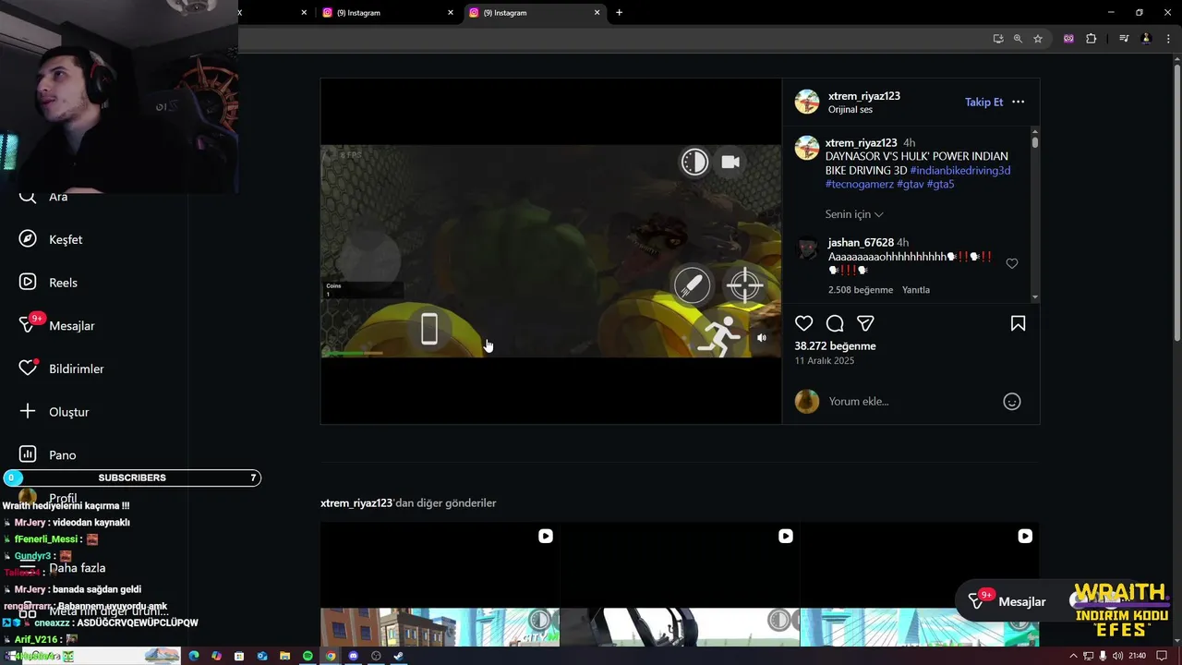Open OBS Studio from taskbar
Image resolution: width=1182 pixels, height=665 pixels.
click(376, 656)
